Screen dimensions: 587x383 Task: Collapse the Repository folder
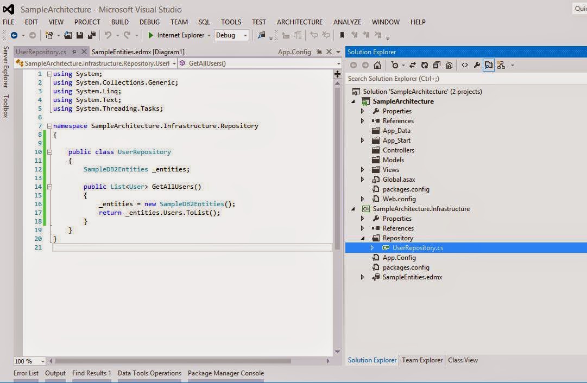(362, 238)
